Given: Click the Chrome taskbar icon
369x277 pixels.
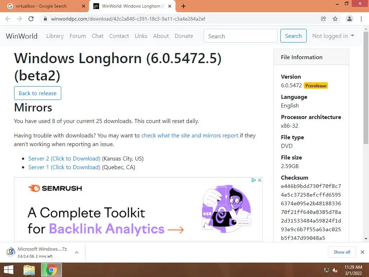Looking at the screenshot, I should pos(52,270).
